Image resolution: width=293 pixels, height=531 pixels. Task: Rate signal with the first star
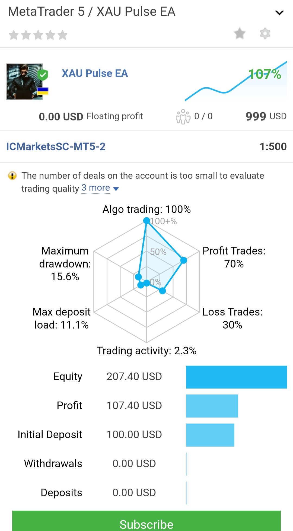point(14,35)
